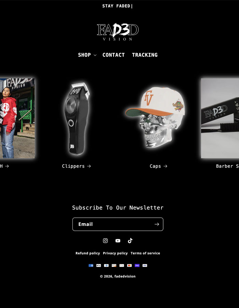View the Refund policy page

click(x=88, y=253)
